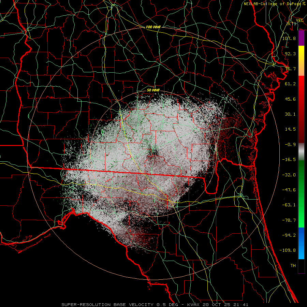This screenshot has height=307, width=307.
Task: Select the 92.3 scale value
Action: 290,54
